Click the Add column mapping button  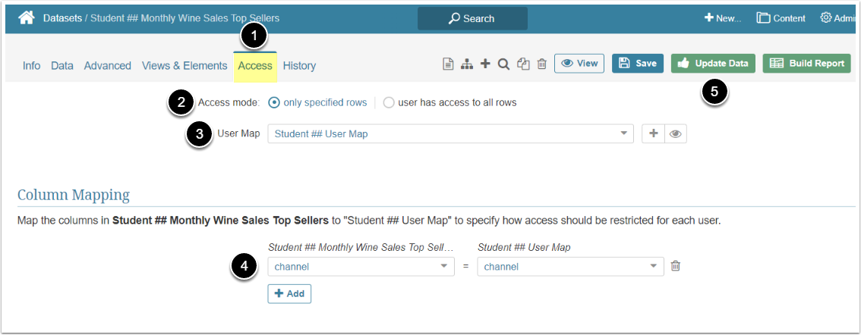(x=289, y=293)
